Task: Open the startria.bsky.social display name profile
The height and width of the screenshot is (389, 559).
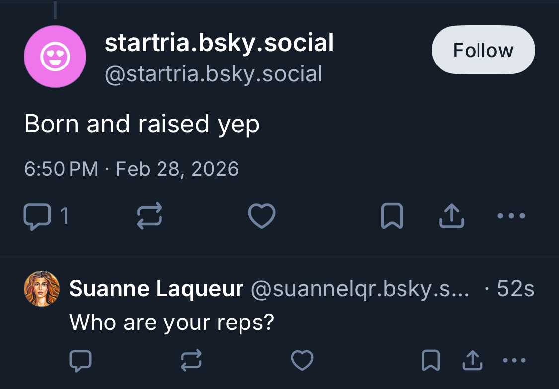Action: [x=219, y=43]
